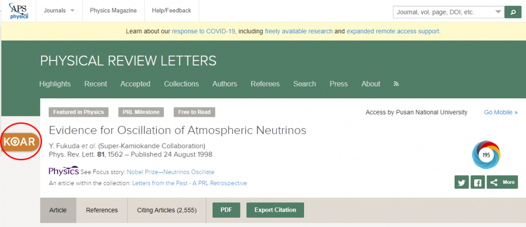The image size is (526, 227).
Task: Click the green search magnifier button
Action: click(x=513, y=12)
